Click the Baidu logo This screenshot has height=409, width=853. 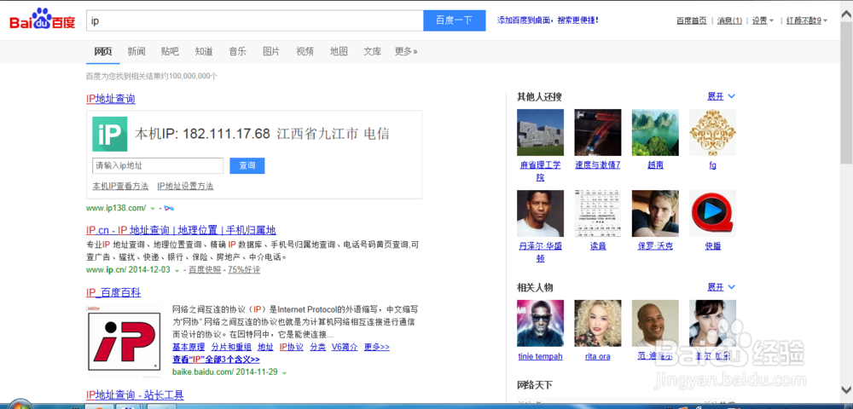43,20
